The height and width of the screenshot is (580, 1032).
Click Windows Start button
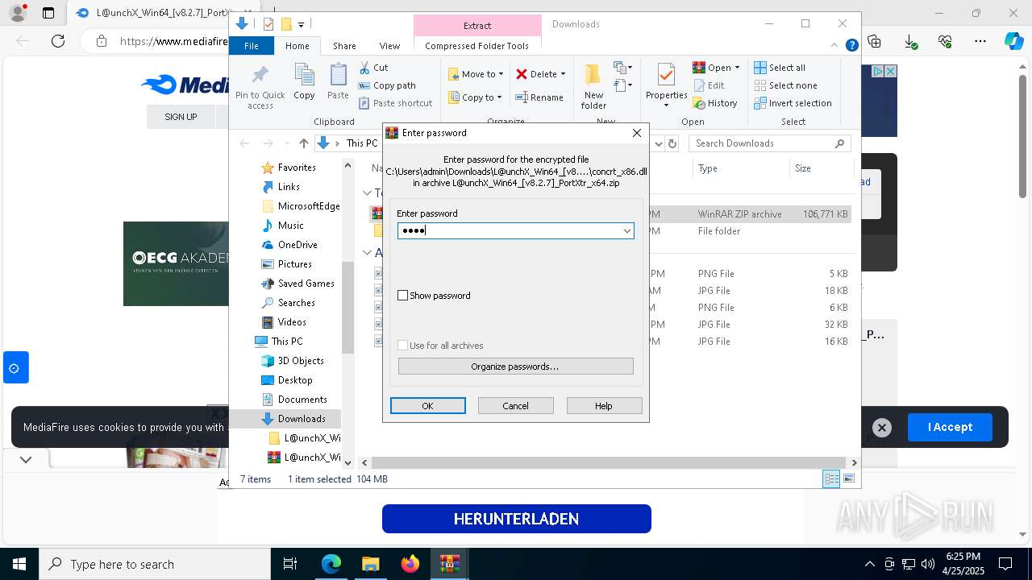point(19,564)
